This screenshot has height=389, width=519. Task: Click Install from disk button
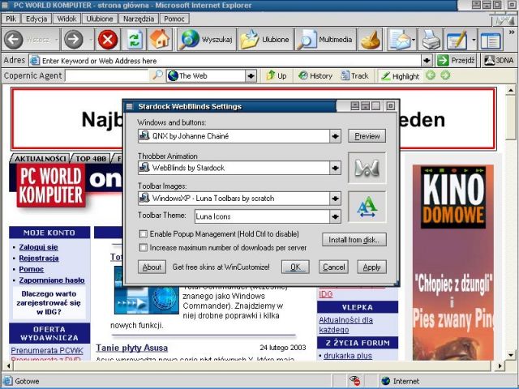click(x=354, y=240)
